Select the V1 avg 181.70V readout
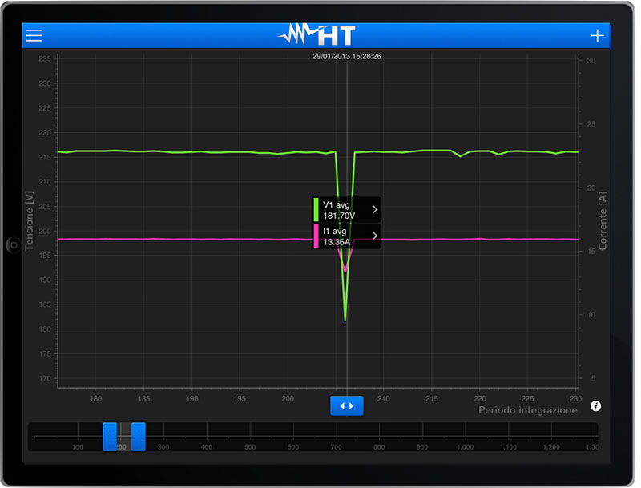Image resolution: width=641 pixels, height=488 pixels. [340, 210]
